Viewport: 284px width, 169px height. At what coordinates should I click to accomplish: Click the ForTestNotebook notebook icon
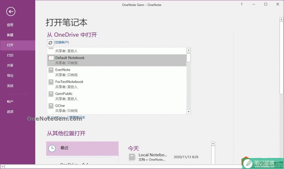coord(51,82)
